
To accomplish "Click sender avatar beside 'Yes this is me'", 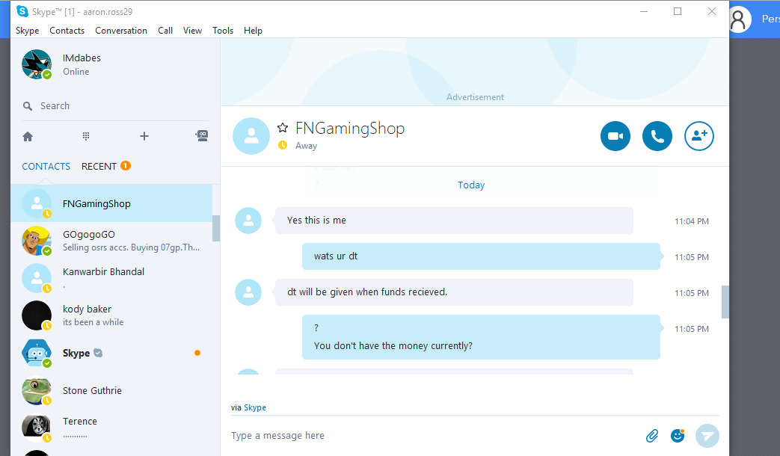I will [x=248, y=221].
